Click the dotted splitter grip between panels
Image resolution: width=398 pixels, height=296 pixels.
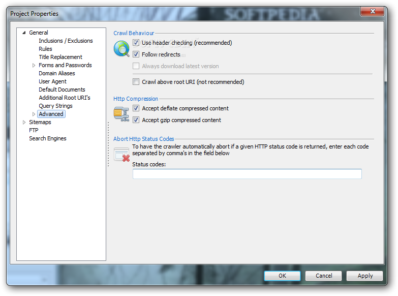pos(108,144)
